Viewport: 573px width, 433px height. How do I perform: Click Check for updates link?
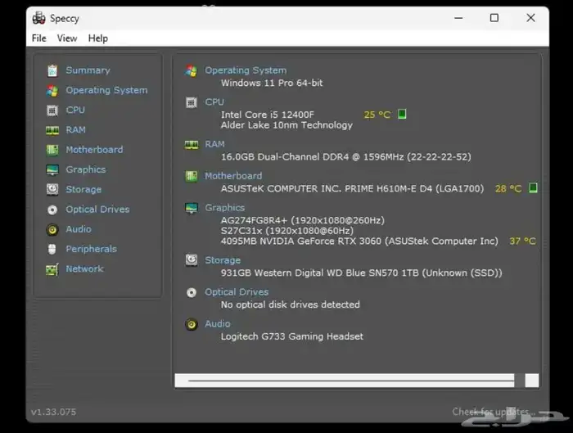coord(494,412)
